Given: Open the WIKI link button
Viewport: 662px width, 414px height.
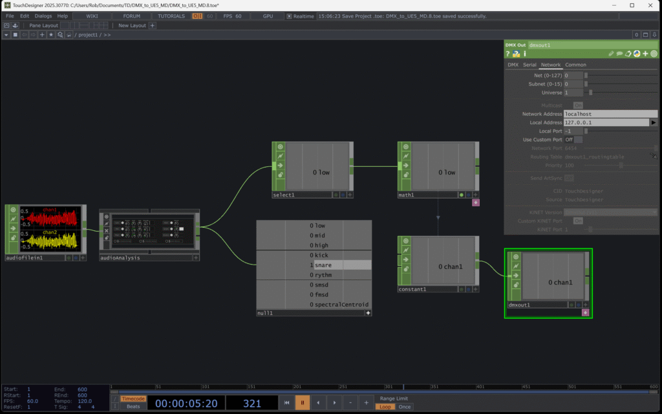Looking at the screenshot, I should click(x=92, y=16).
